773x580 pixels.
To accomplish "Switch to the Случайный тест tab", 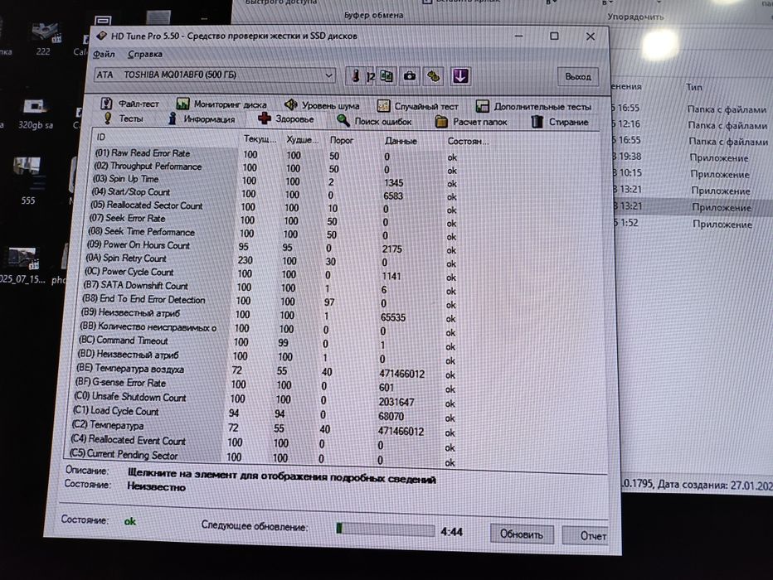I will tap(417, 106).
